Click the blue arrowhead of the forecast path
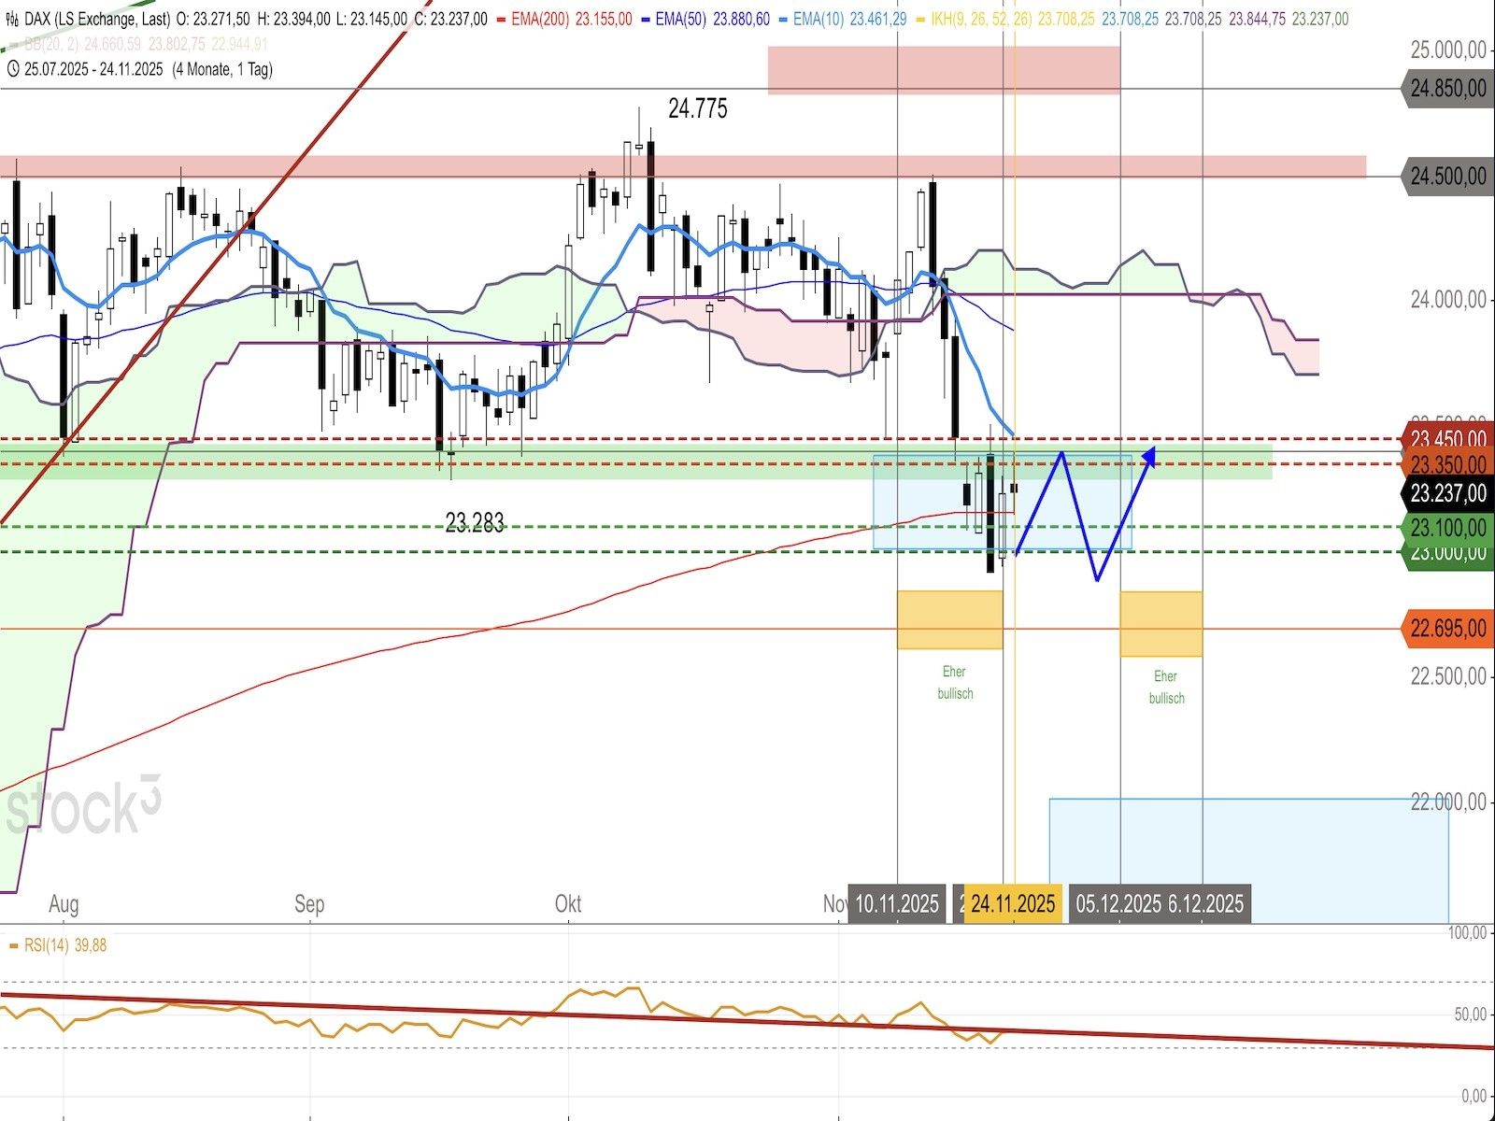This screenshot has height=1121, width=1495. [1150, 455]
